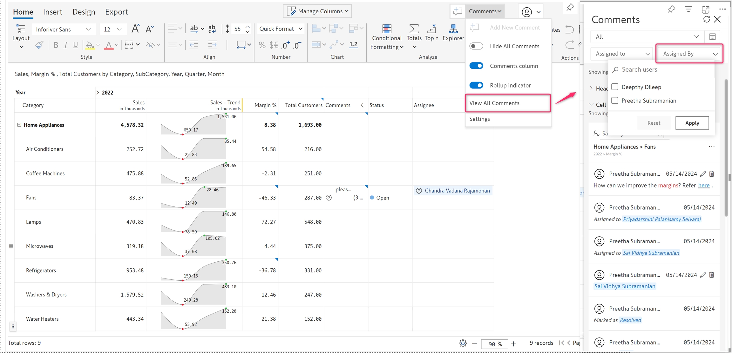Click the Apply button
732x353 pixels.
pyautogui.click(x=692, y=123)
